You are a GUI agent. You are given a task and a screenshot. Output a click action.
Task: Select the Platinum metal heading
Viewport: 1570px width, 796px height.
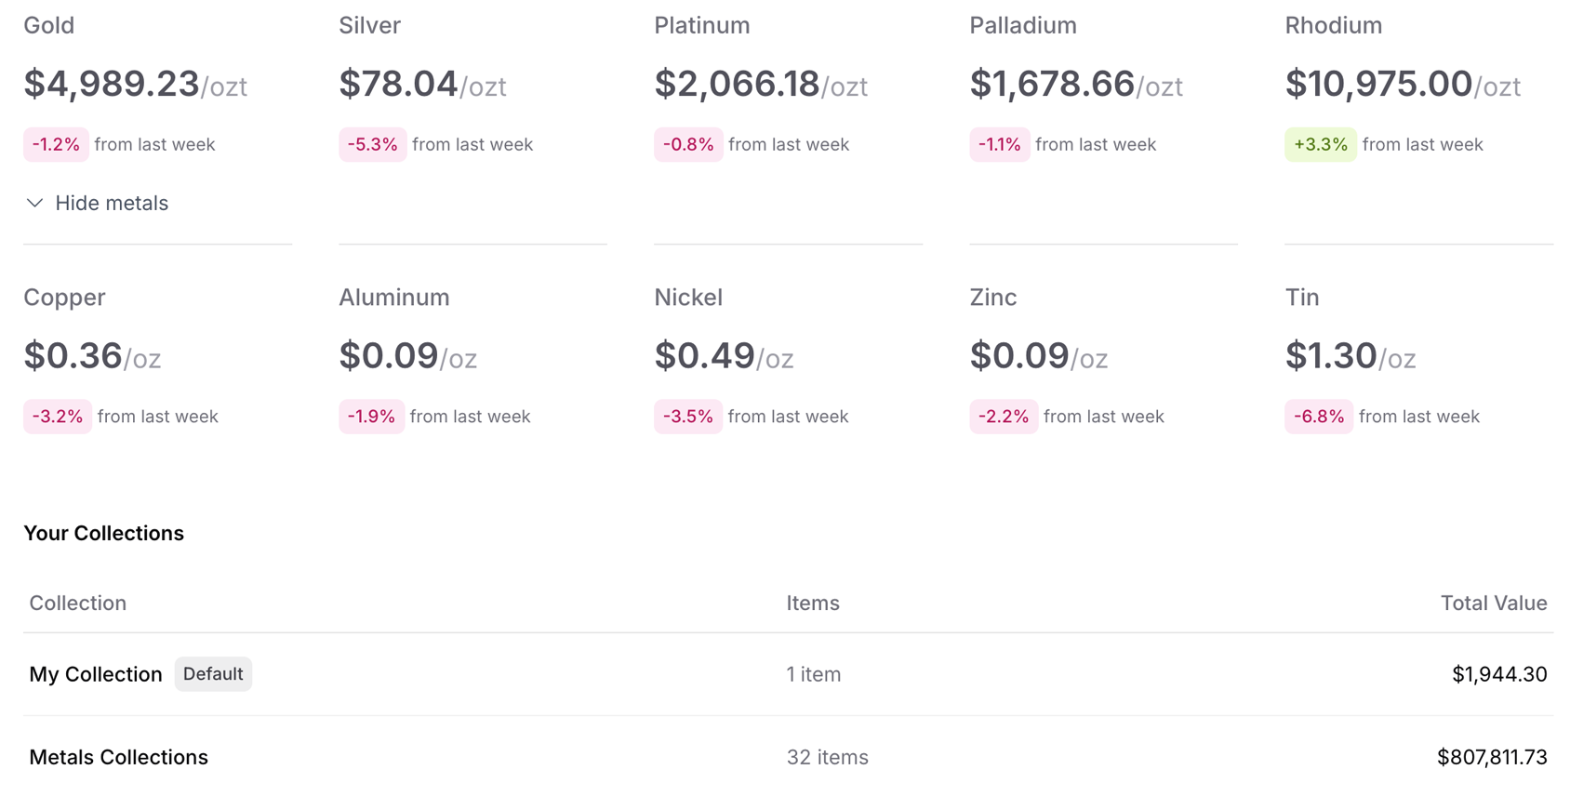pos(701,25)
